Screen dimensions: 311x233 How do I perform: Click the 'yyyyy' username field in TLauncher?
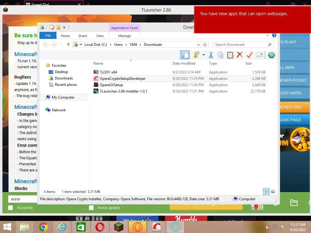tap(22, 199)
